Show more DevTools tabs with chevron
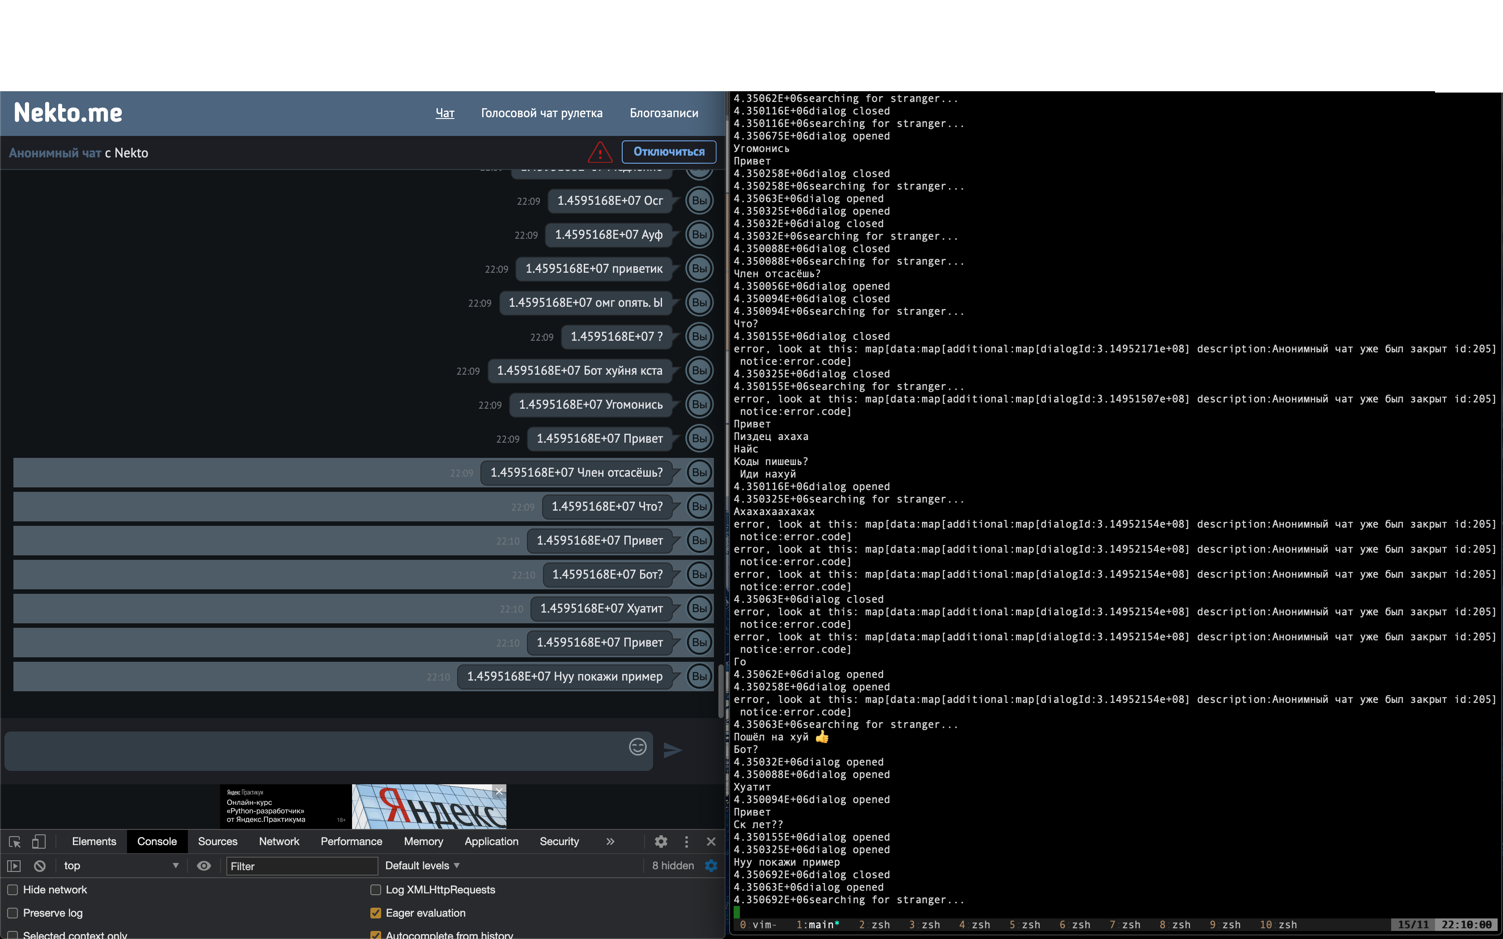The image size is (1503, 939). pyautogui.click(x=610, y=842)
